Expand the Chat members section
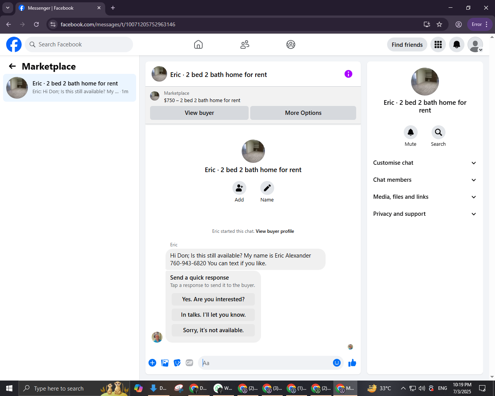This screenshot has width=495, height=396. [x=425, y=180]
